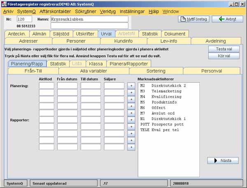This screenshot has height=188, width=247.
Task: Click the Testa val button
Action: (x=224, y=49)
